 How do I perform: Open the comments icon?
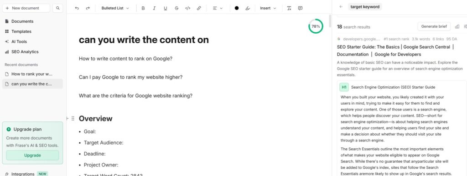300,8
